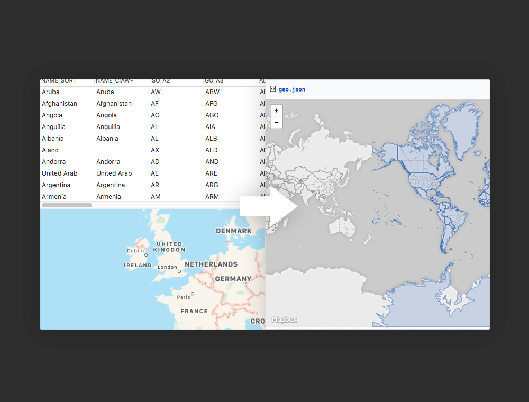Zoom out using the minus button on the map

coord(276,122)
